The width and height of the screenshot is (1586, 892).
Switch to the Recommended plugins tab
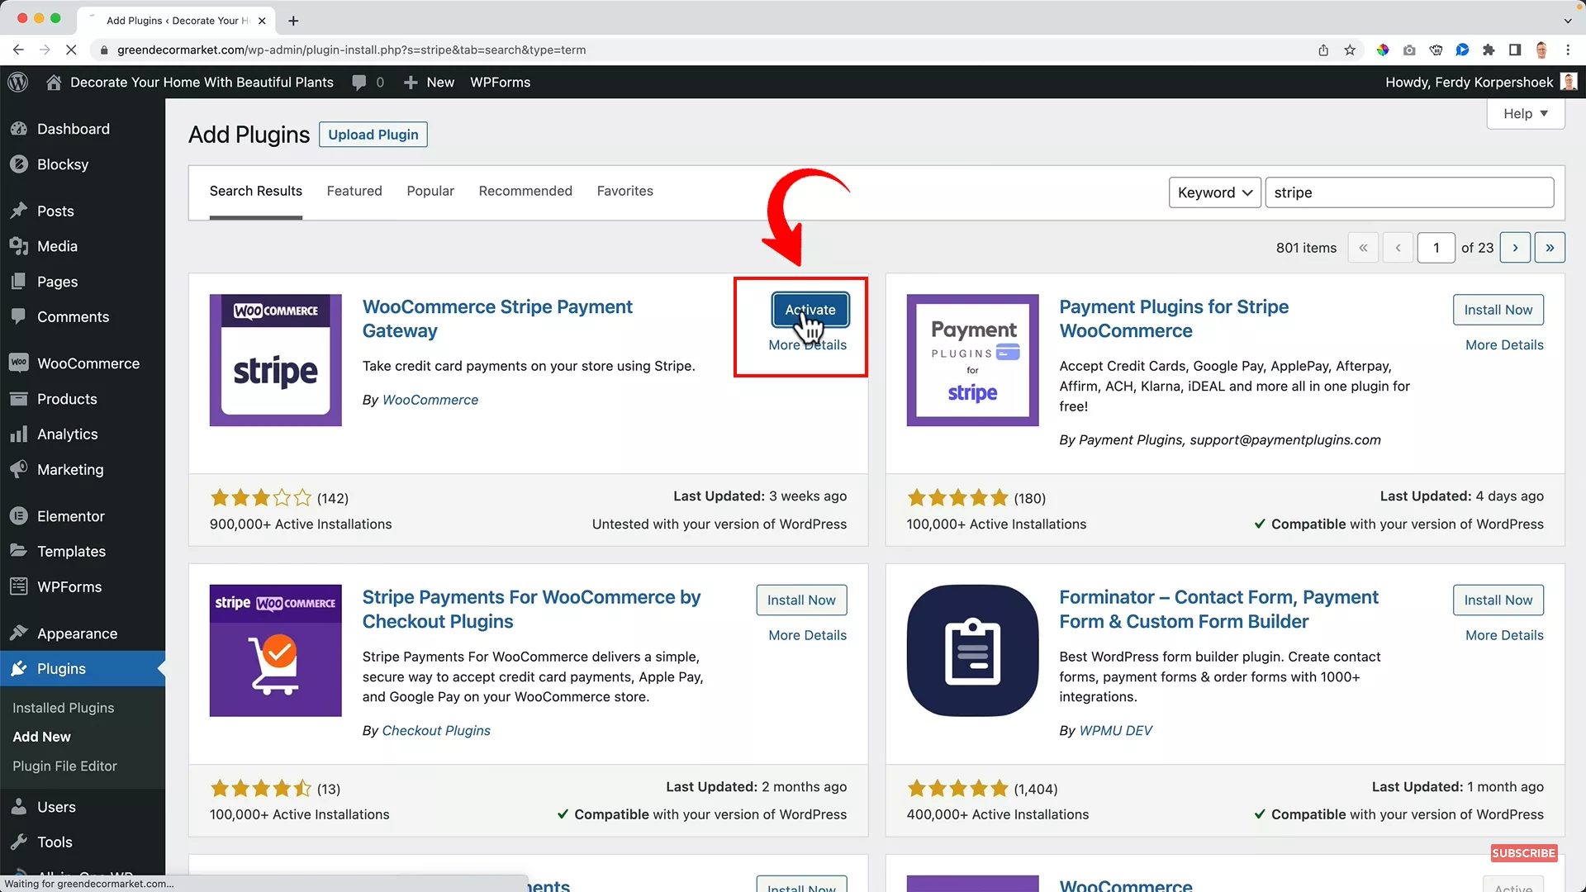click(x=525, y=191)
